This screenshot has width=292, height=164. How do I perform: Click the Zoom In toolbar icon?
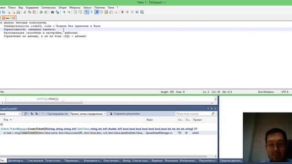[x=64, y=12]
